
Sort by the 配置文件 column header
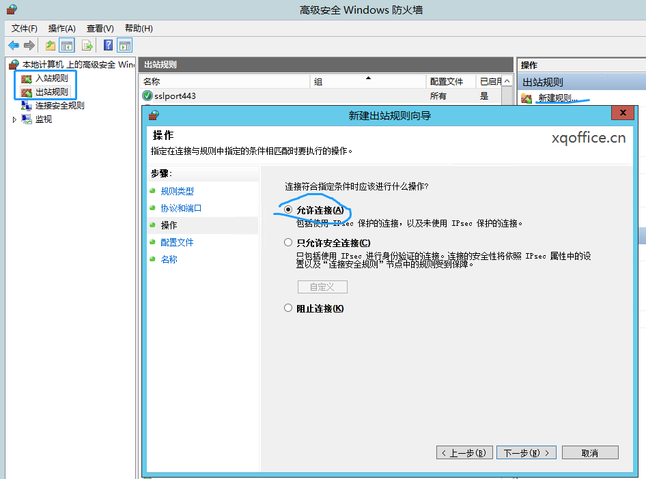(x=451, y=81)
